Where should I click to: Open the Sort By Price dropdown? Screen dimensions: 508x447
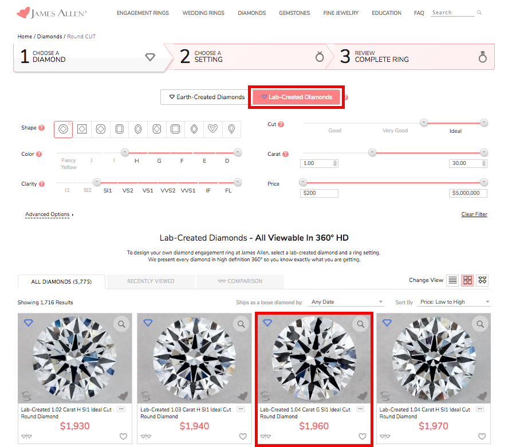[x=454, y=302]
